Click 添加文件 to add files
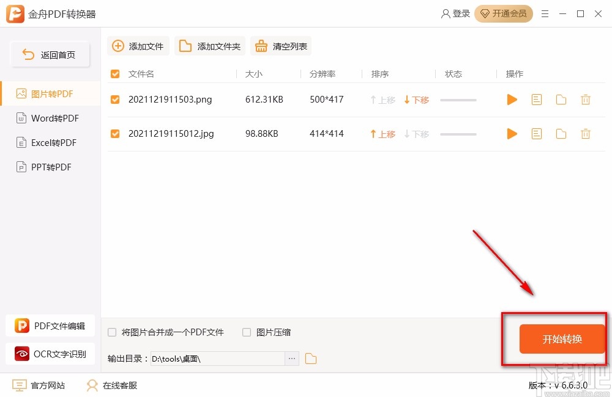Screen dimensions: 612x397 [x=138, y=46]
